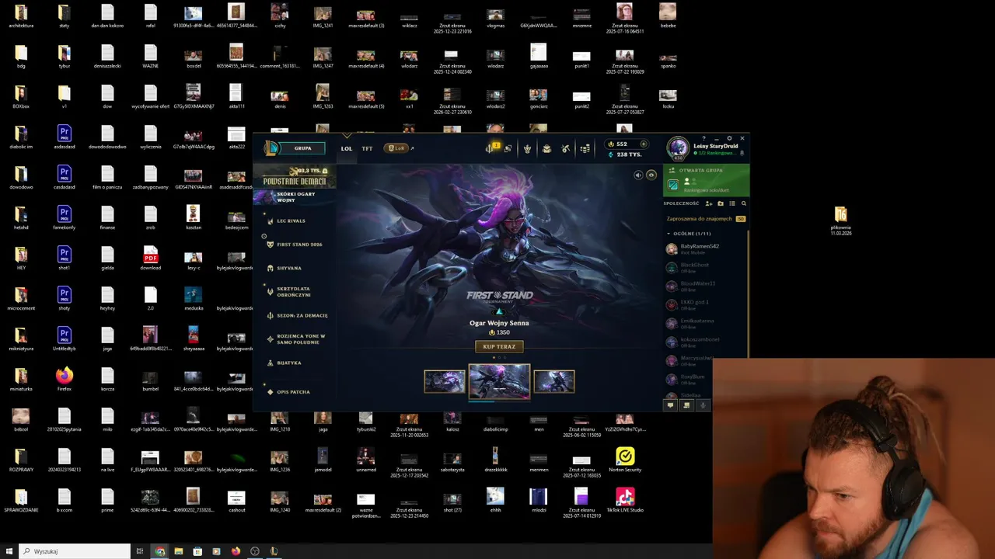Open Rozjemca Yone w Samo Południe entry
Image resolution: width=995 pixels, height=559 pixels.
coord(295,339)
